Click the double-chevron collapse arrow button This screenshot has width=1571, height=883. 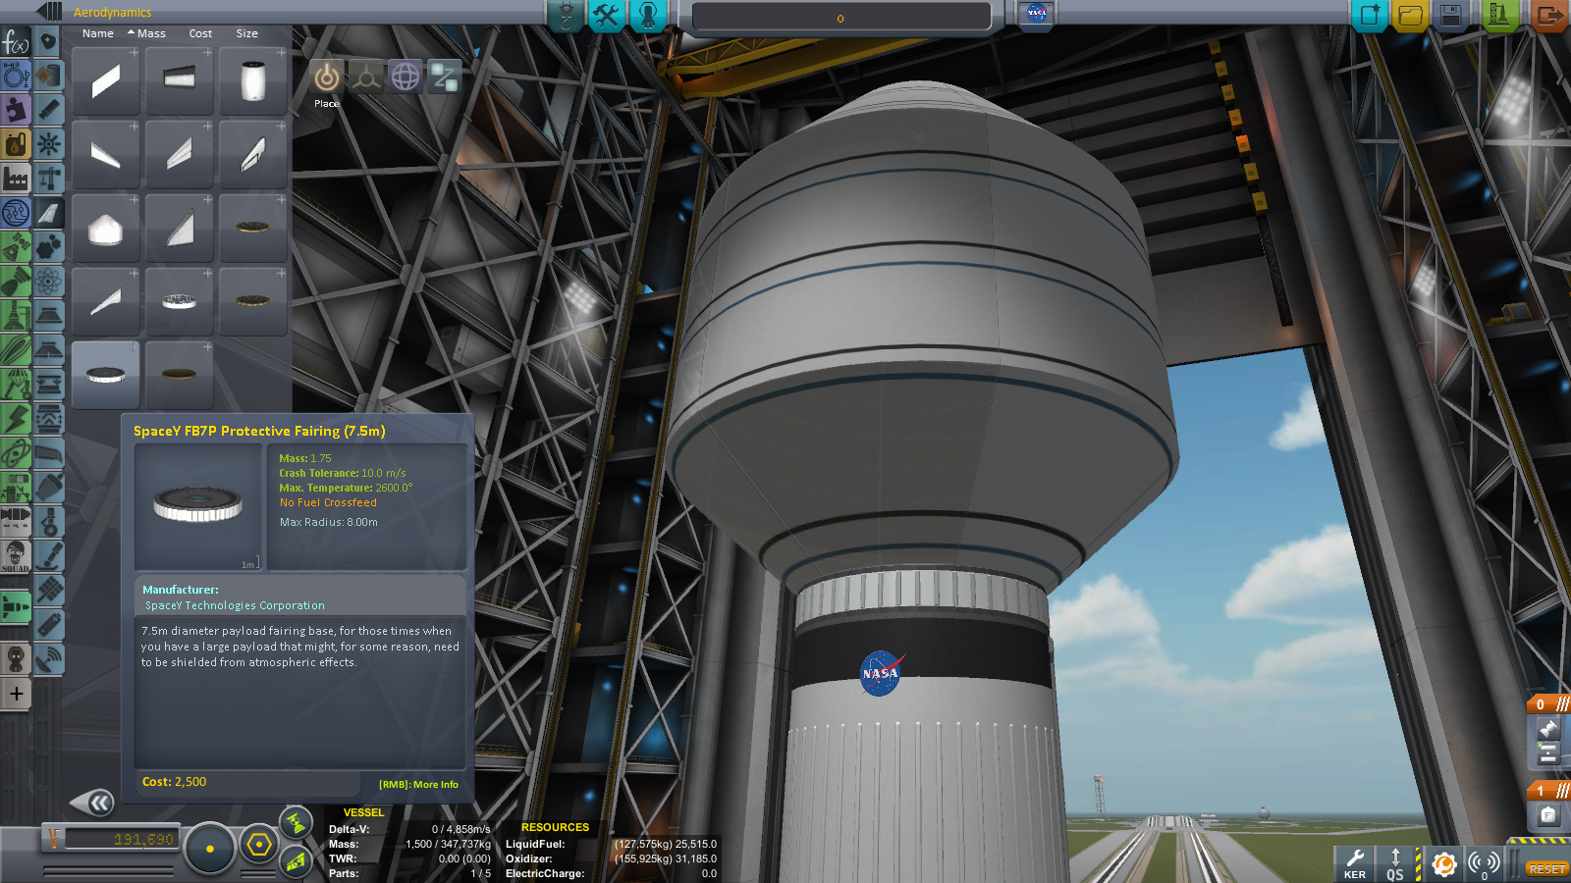click(x=92, y=804)
